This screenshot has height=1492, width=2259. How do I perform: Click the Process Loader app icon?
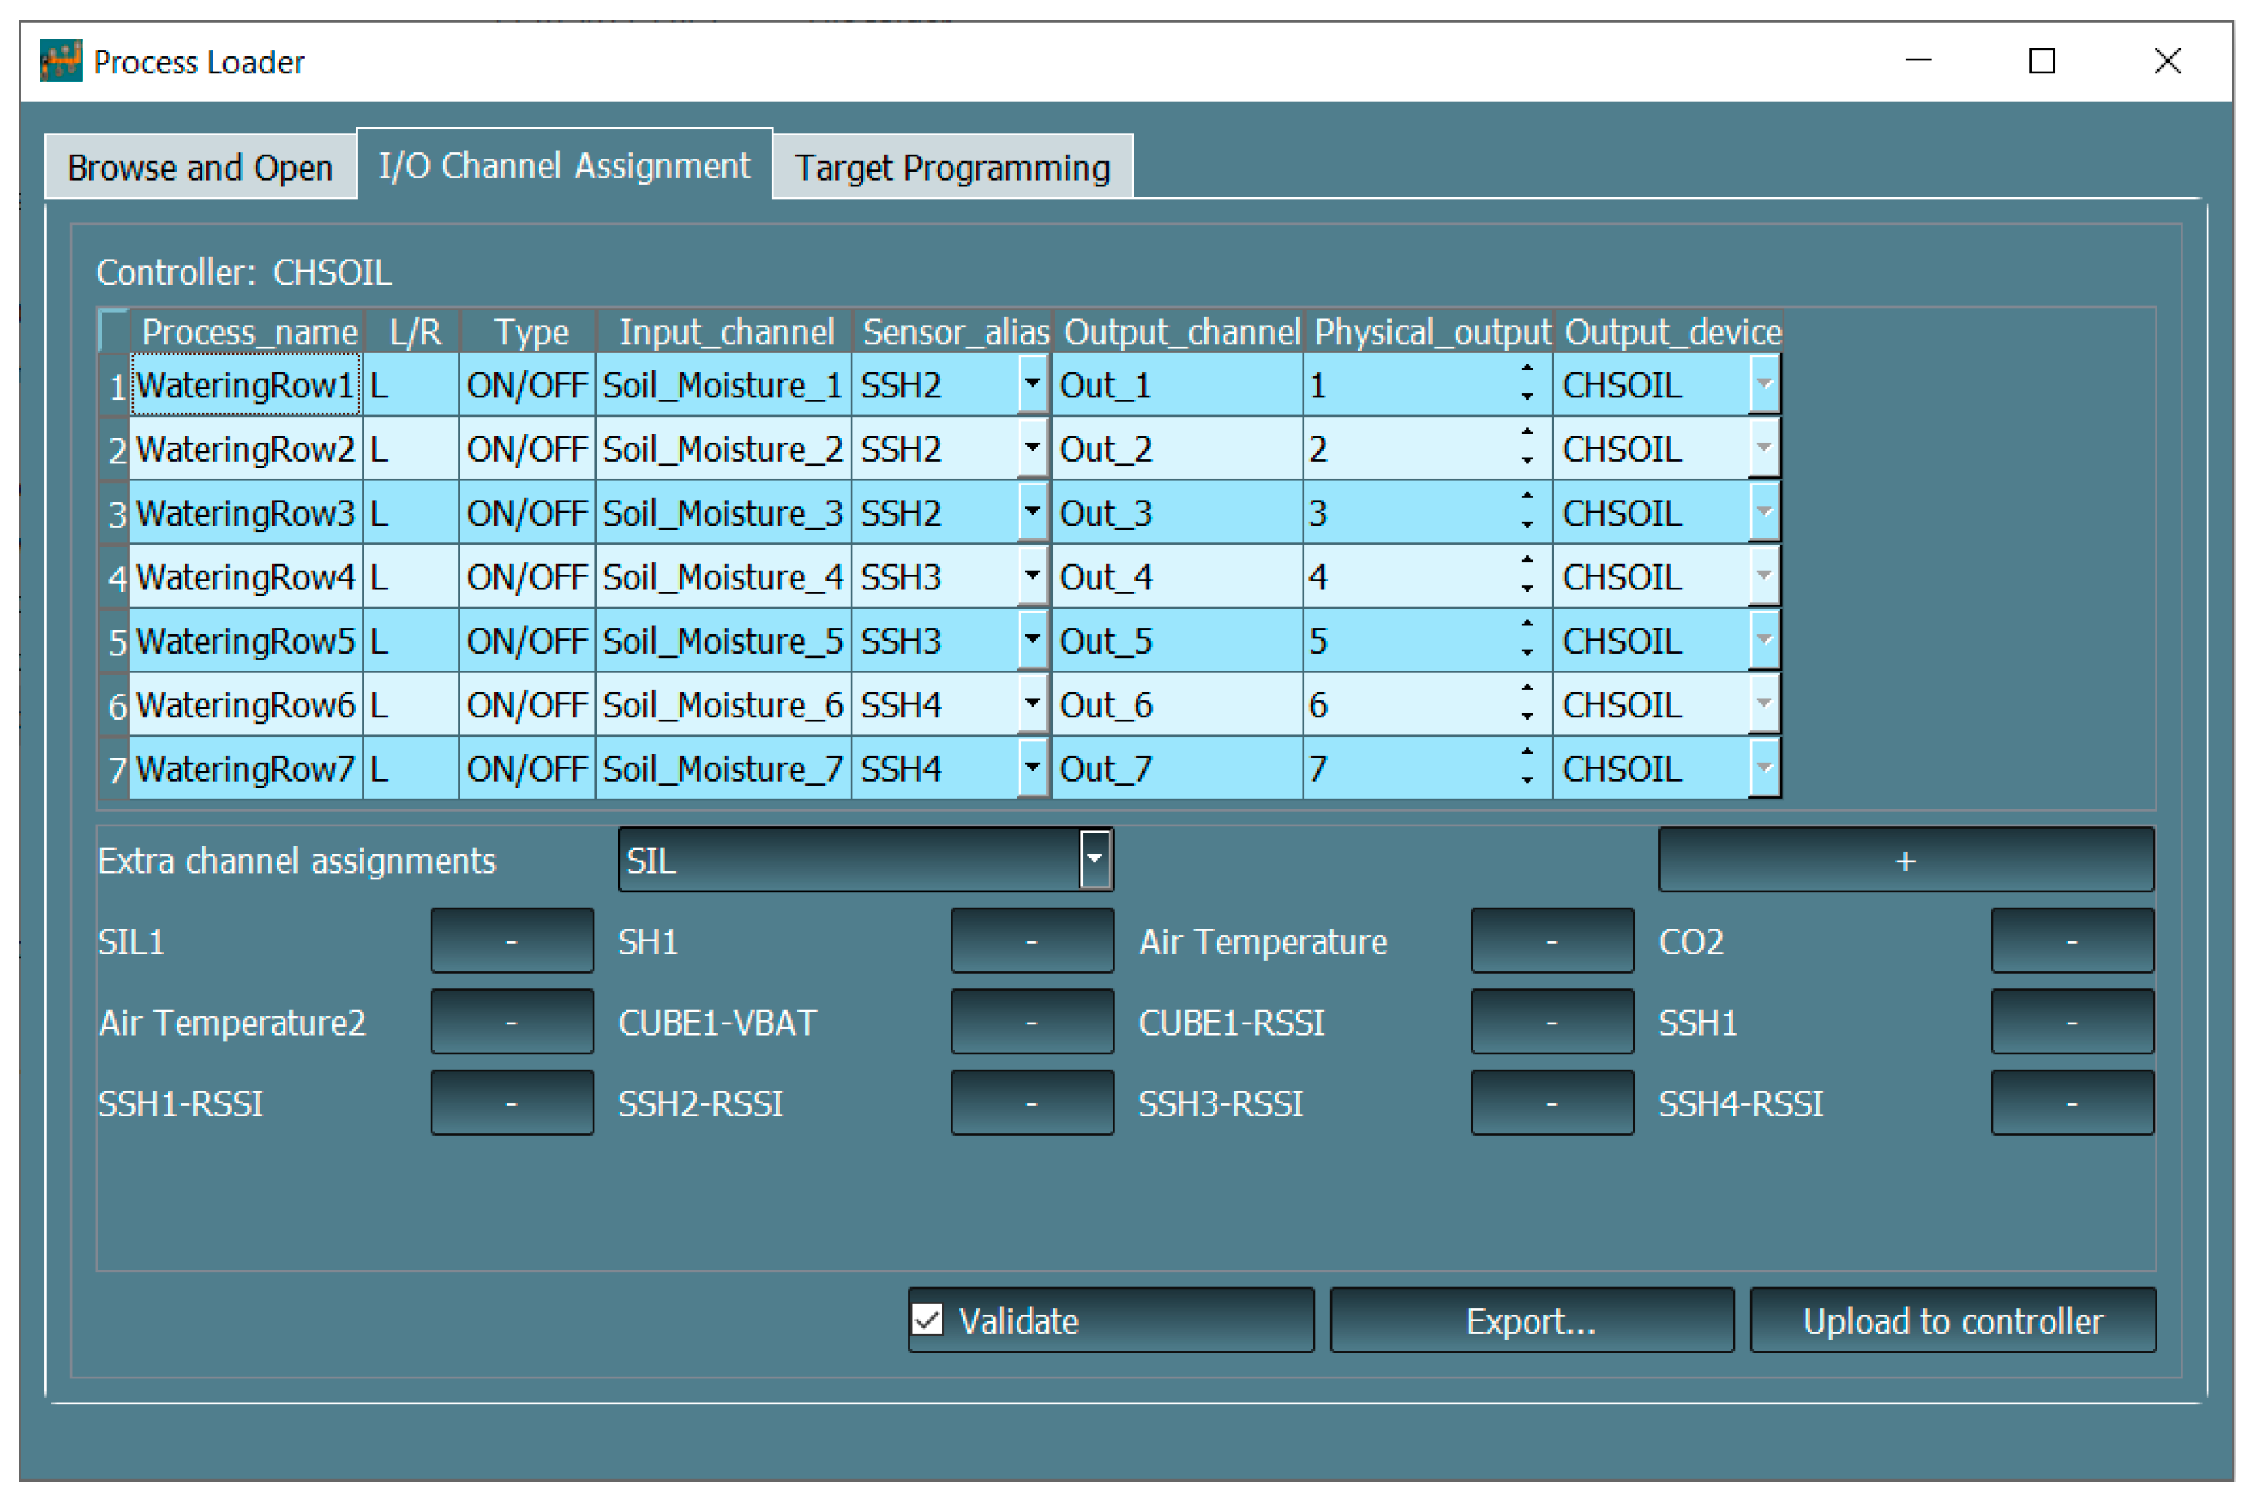(x=61, y=62)
